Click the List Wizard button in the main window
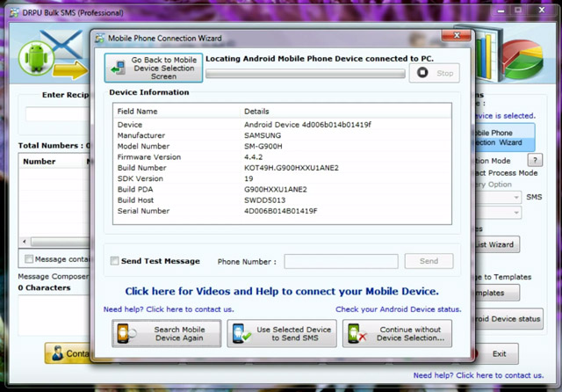The width and height of the screenshot is (562, 392). pyautogui.click(x=498, y=244)
